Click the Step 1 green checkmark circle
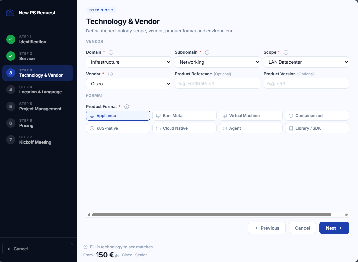This screenshot has height=262, width=358. click(x=11, y=39)
